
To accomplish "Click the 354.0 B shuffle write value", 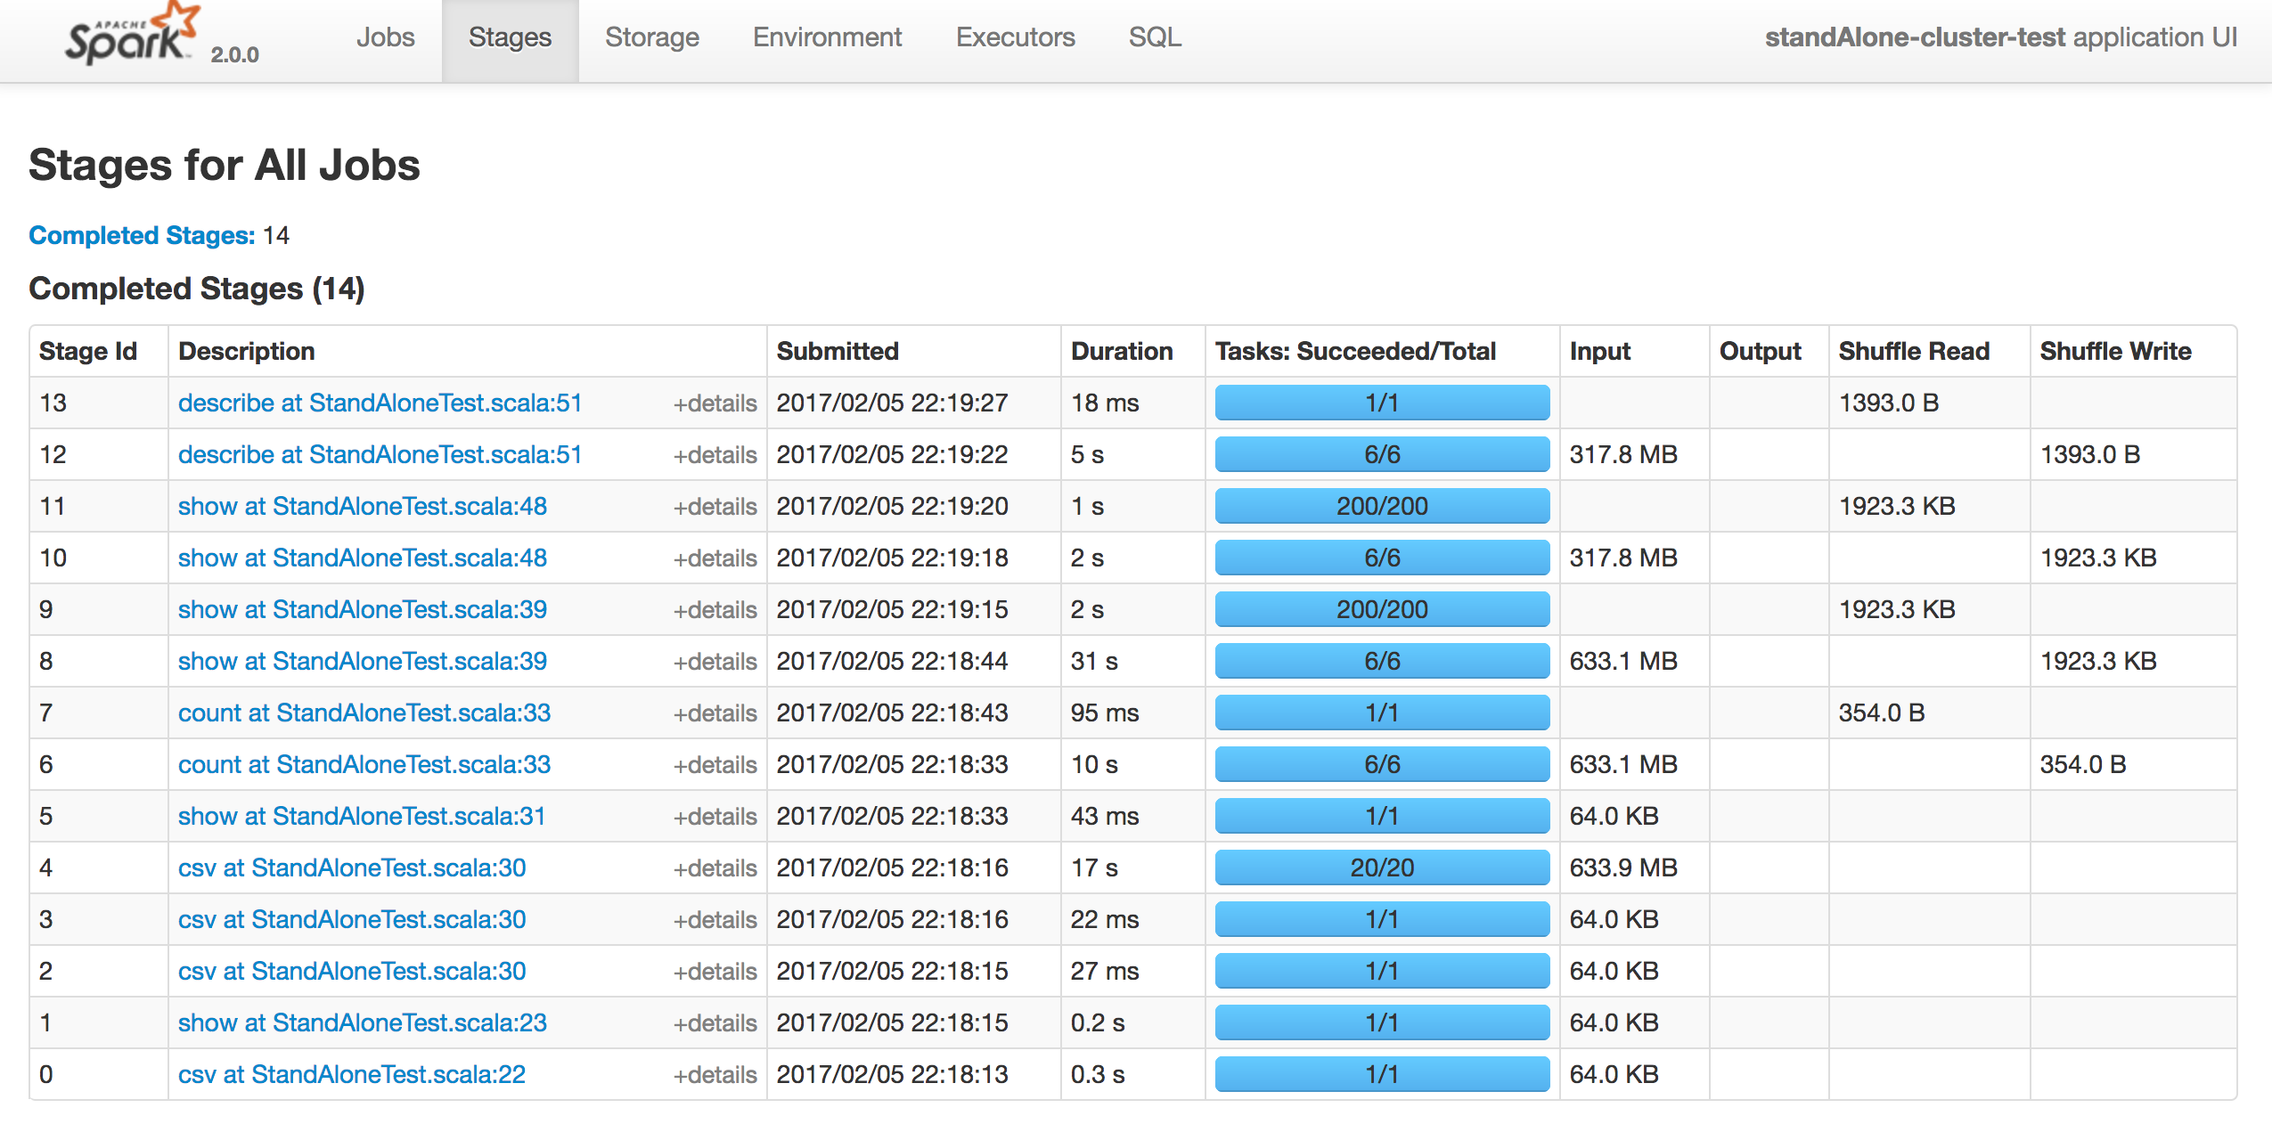I will [x=2083, y=764].
